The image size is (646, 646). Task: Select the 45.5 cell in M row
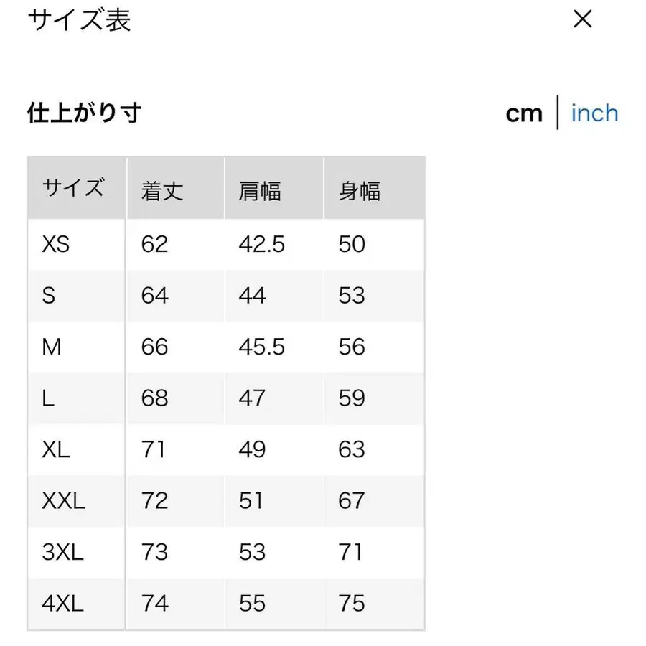point(262,347)
